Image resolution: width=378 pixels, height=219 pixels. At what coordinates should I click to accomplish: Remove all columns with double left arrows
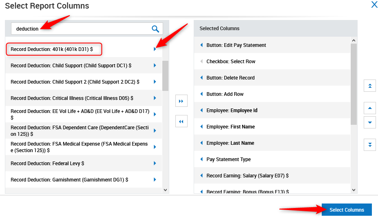pyautogui.click(x=181, y=121)
